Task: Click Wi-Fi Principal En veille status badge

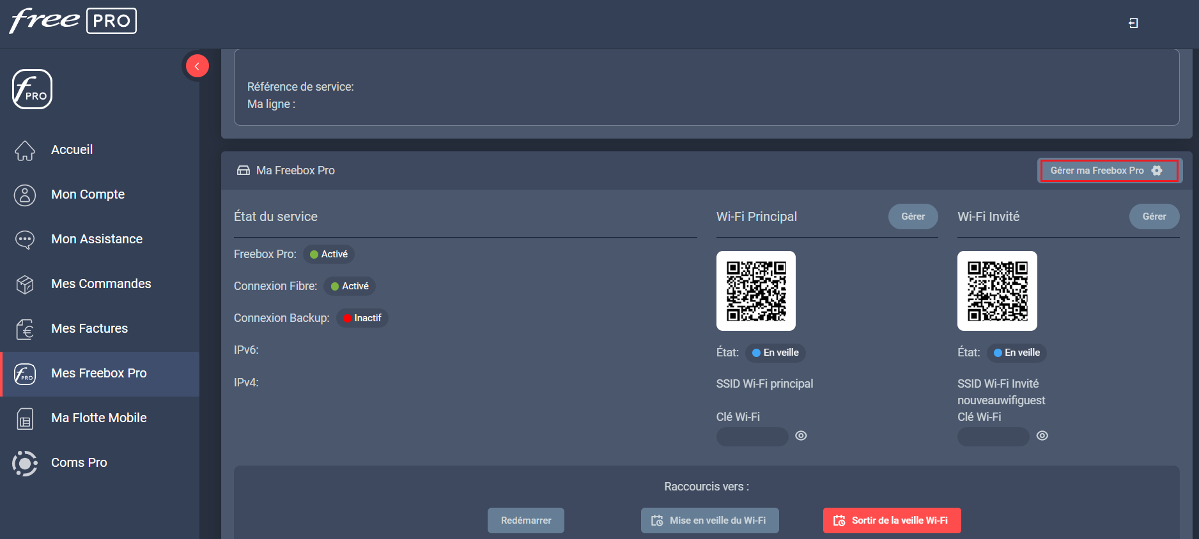Action: coord(775,353)
